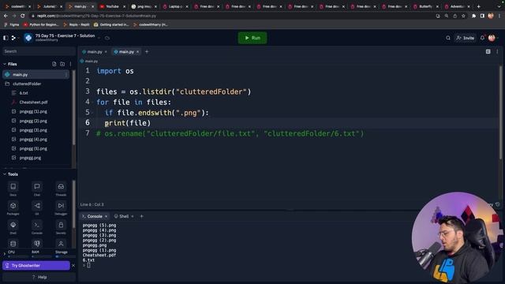Image resolution: width=505 pixels, height=284 pixels.
Task: Select main.py in file tree
Action: [36, 74]
